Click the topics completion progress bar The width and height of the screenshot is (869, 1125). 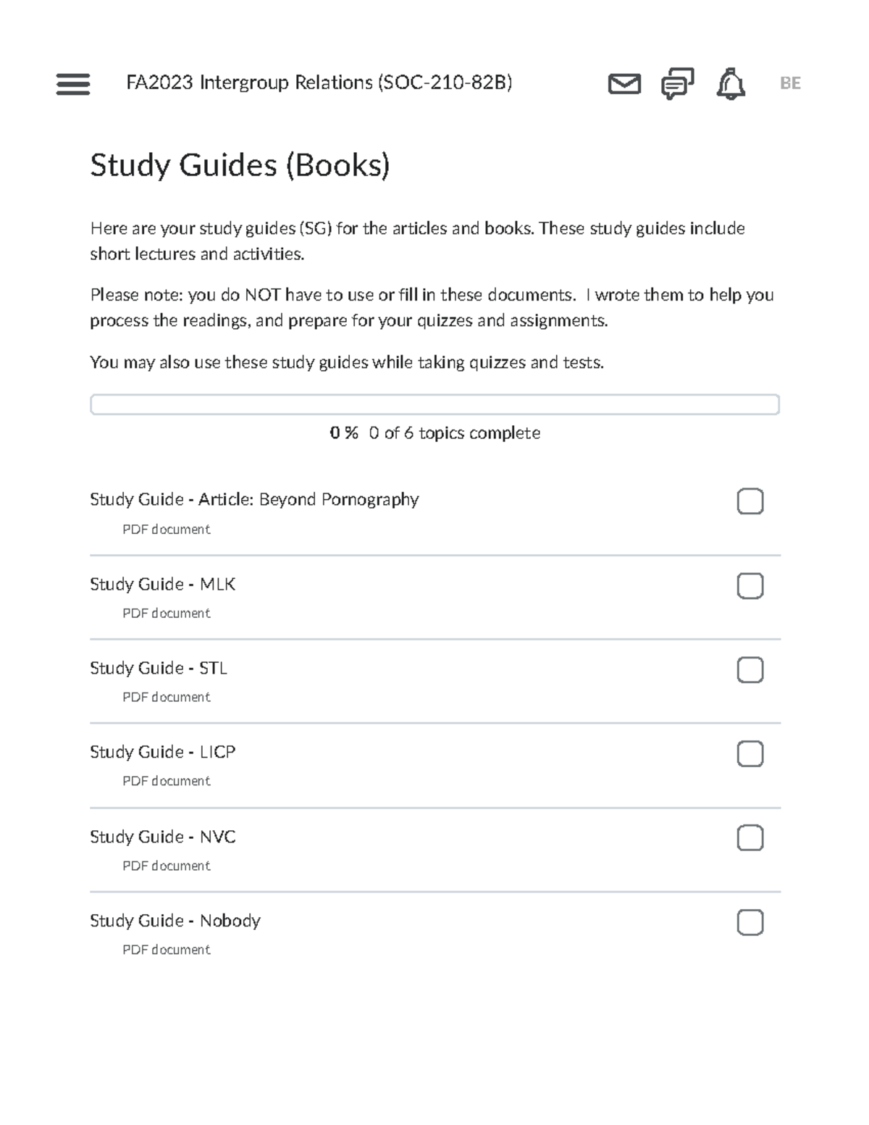[434, 404]
